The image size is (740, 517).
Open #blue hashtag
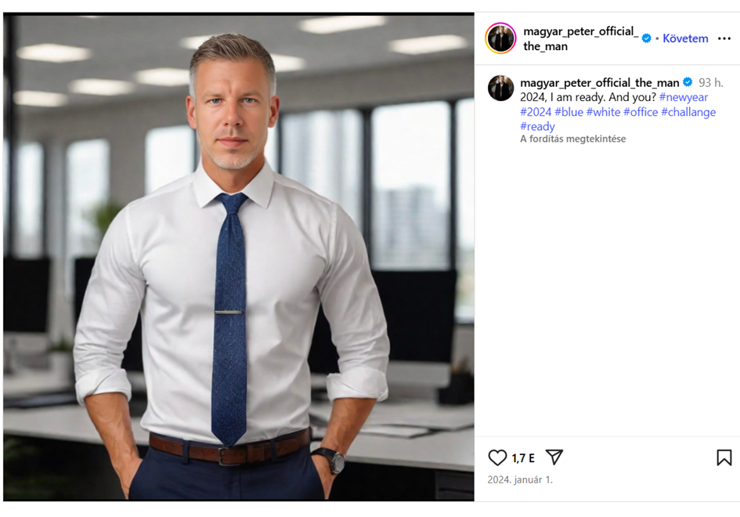pos(569,112)
